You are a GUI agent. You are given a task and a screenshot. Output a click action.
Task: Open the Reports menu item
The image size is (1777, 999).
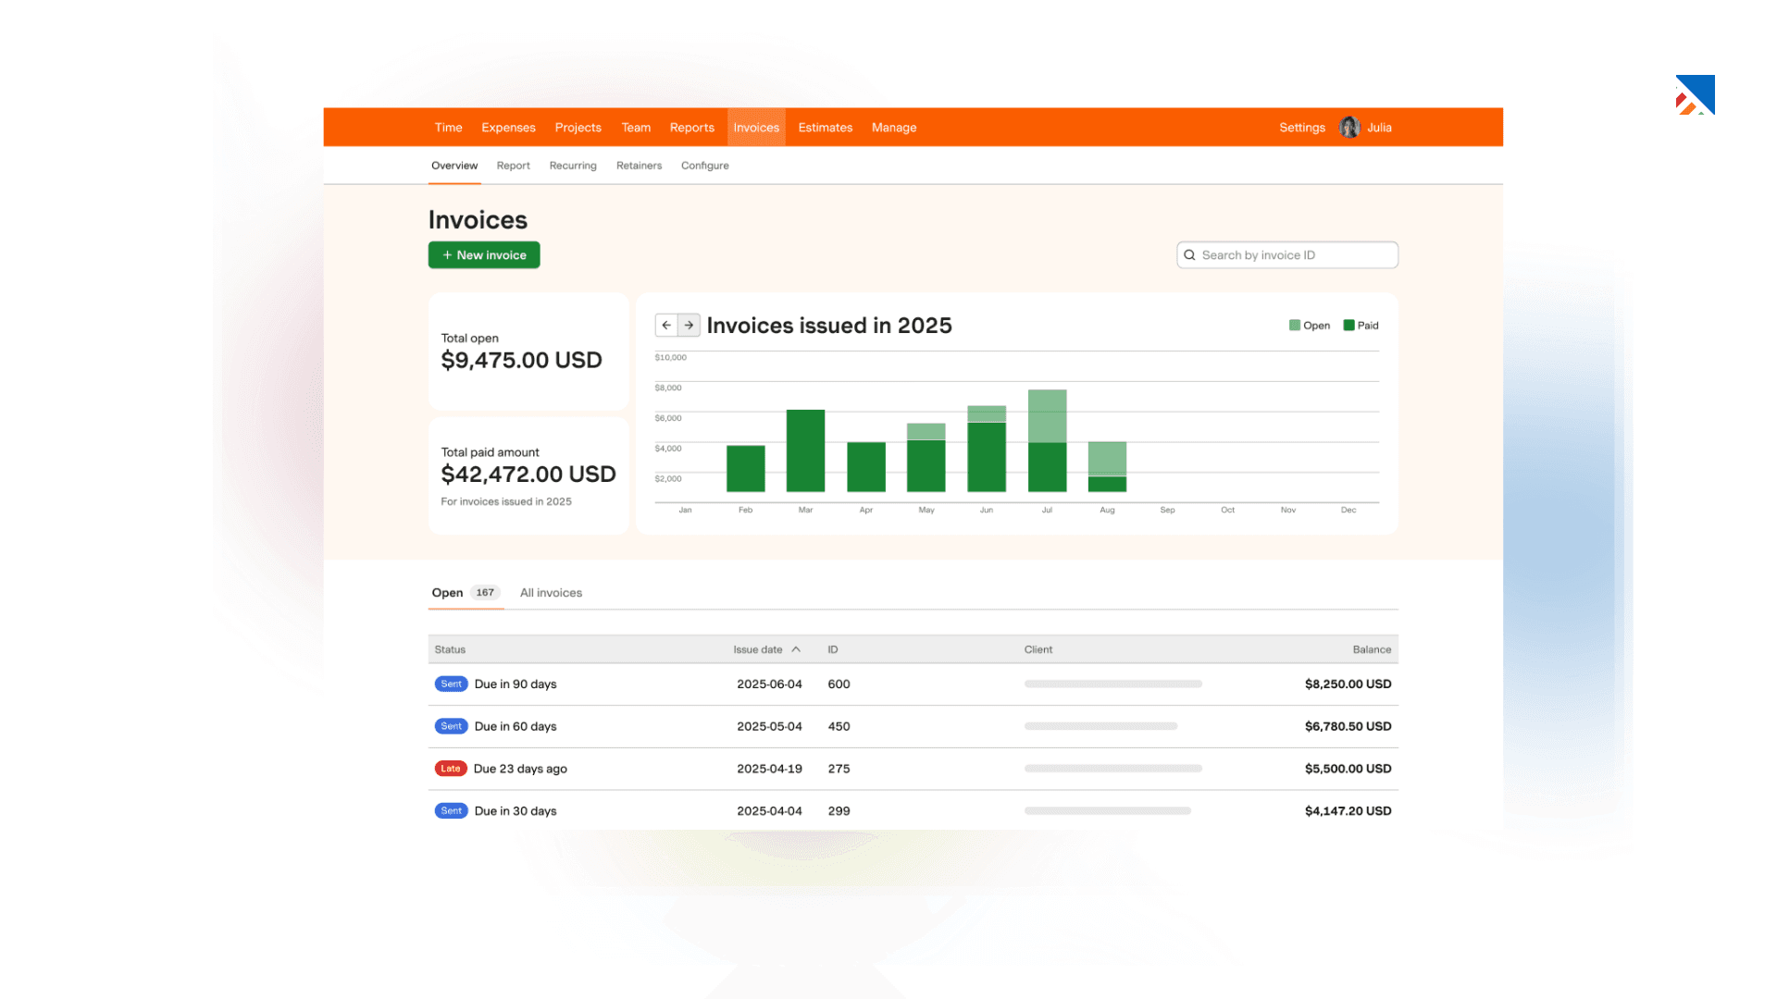691,128
